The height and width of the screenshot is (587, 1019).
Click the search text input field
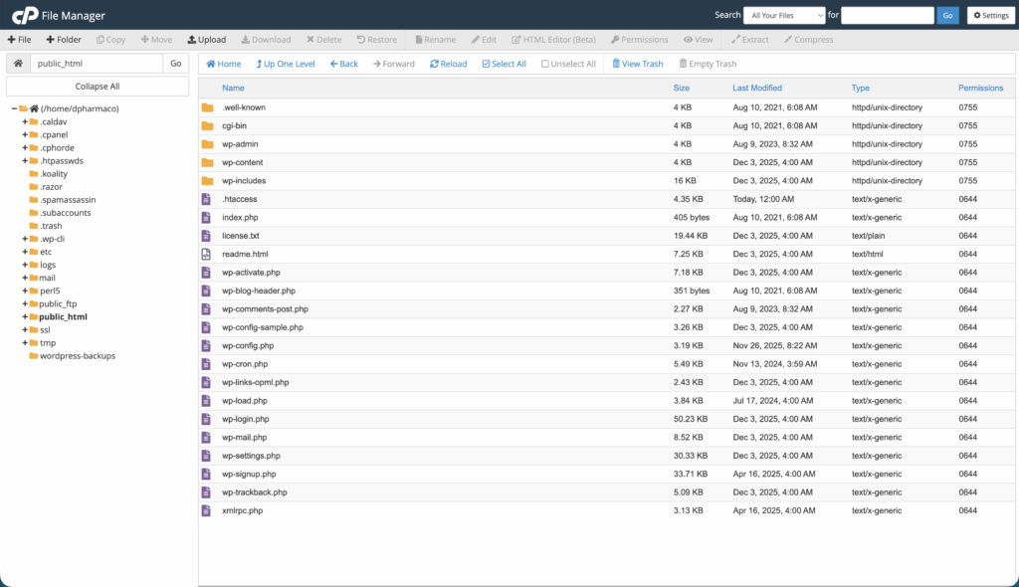pos(888,15)
